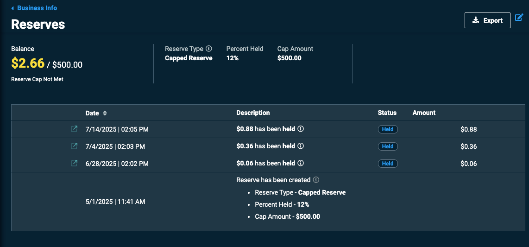The height and width of the screenshot is (247, 529).
Task: Open the 6/28/2025 transaction external link icon
Action: click(x=74, y=163)
